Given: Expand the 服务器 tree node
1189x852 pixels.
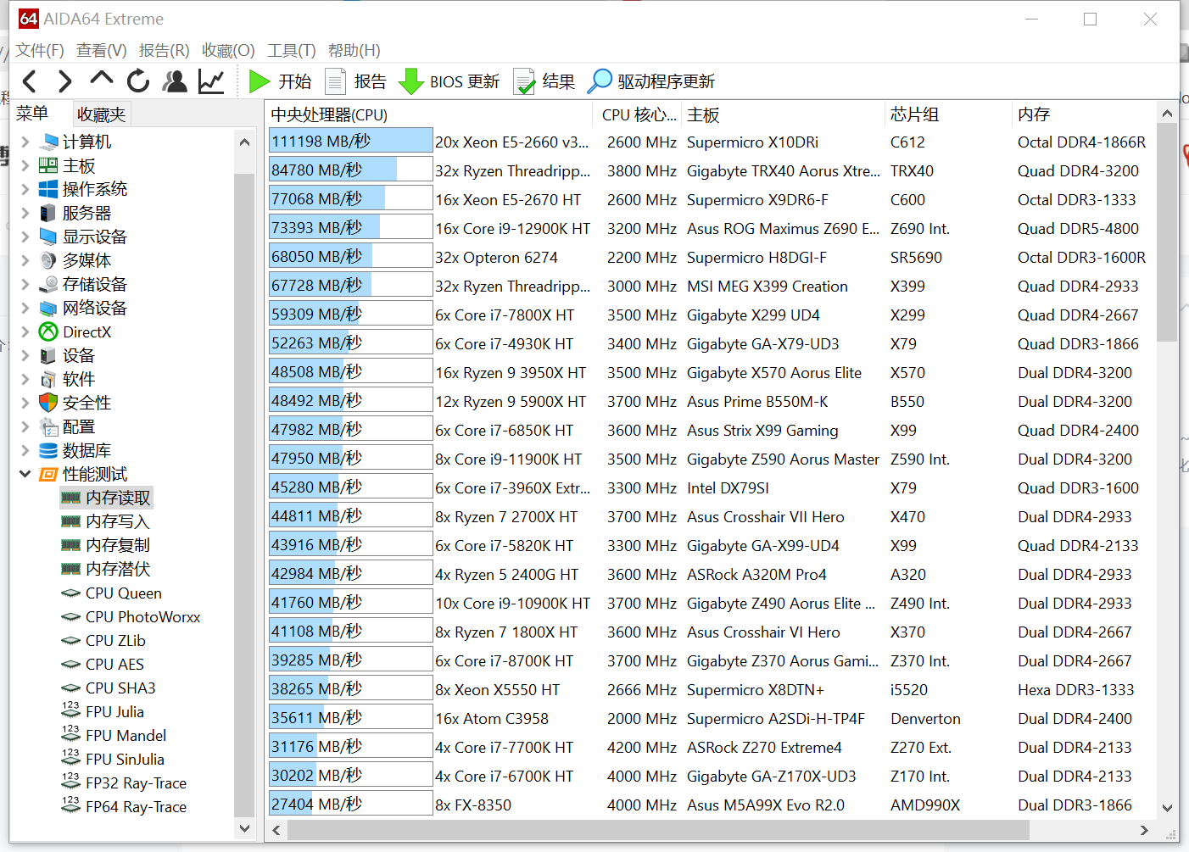Looking at the screenshot, I should (x=25, y=213).
